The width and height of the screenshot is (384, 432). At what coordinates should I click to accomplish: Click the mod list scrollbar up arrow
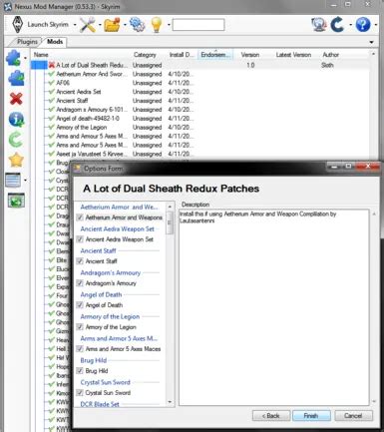point(373,54)
